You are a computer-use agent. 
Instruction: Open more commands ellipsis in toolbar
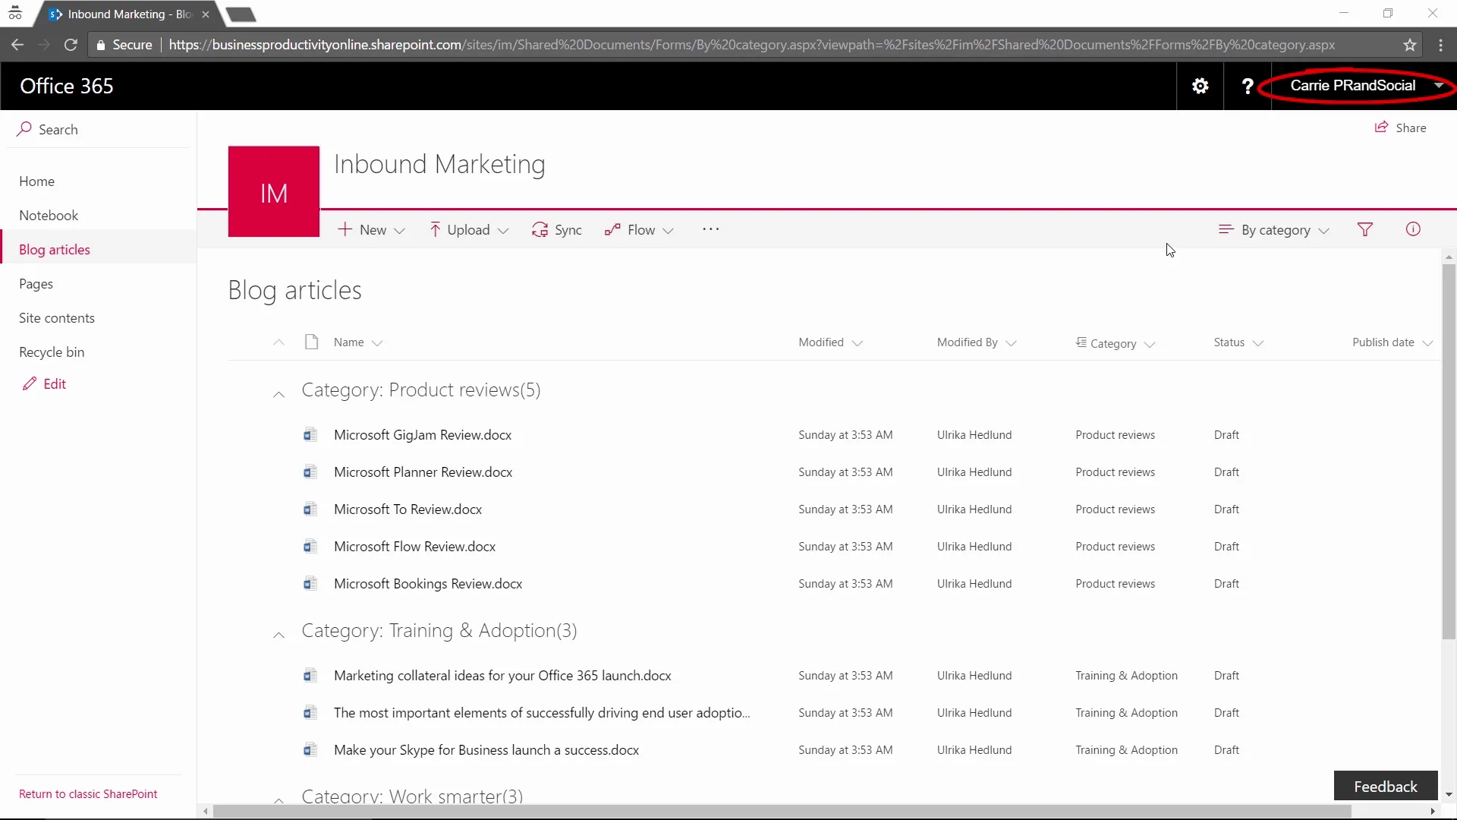[x=710, y=229]
